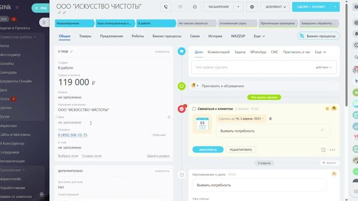The image size is (358, 201).
Task: Click the invite people icon near Пригласить к обсуждению
Action: click(x=195, y=85)
